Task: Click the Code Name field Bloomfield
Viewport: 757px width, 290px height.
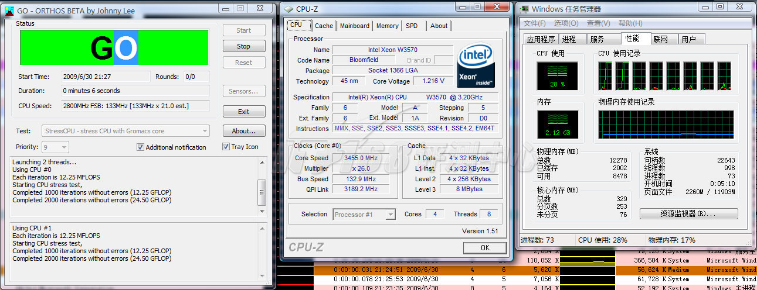Action: (364, 60)
